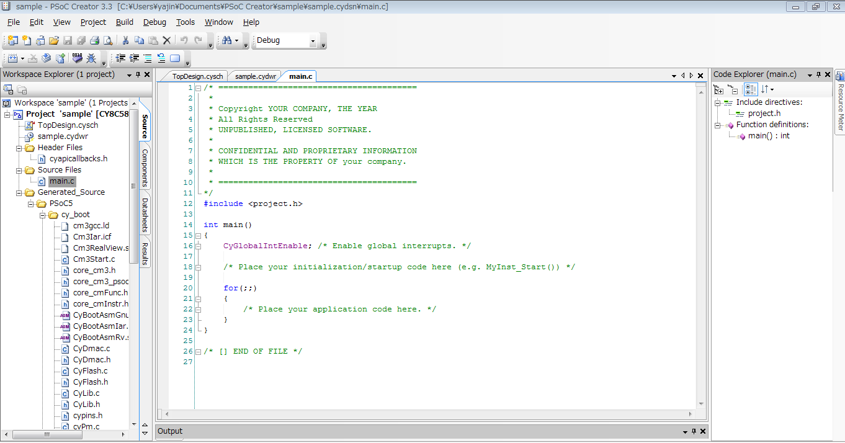Click the uncomment selection icon
The image size is (845, 443).
pos(161,58)
